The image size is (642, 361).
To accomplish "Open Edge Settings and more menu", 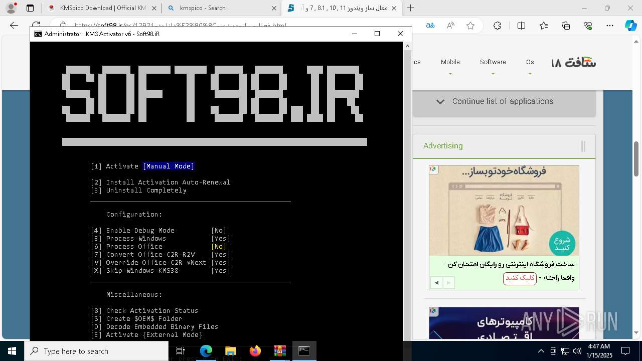I will coord(610,26).
